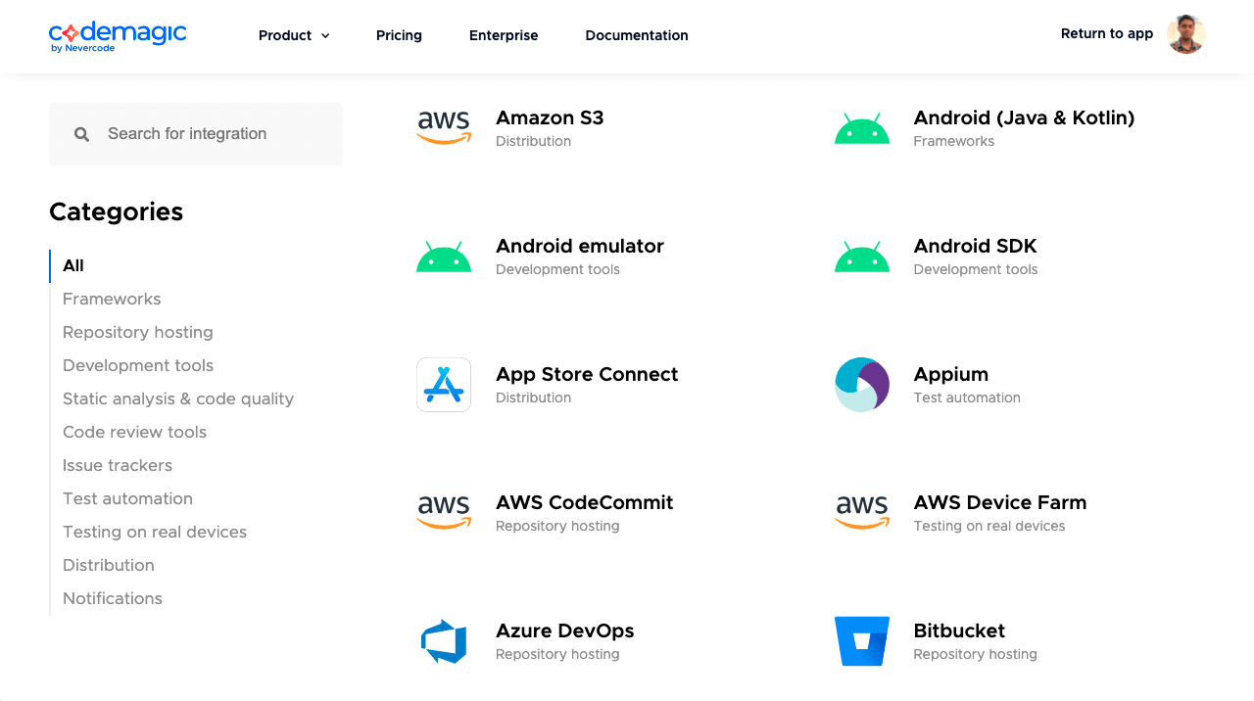The width and height of the screenshot is (1254, 701).
Task: Click the AWS CodeCommit logo
Action: (444, 513)
